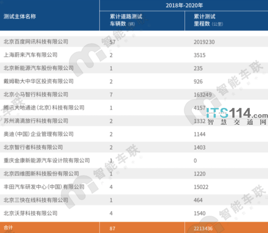The width and height of the screenshot is (268, 233).
Task: Select the 苏州滴滴旅行科技有限公司 row name
Action: [x=36, y=121]
